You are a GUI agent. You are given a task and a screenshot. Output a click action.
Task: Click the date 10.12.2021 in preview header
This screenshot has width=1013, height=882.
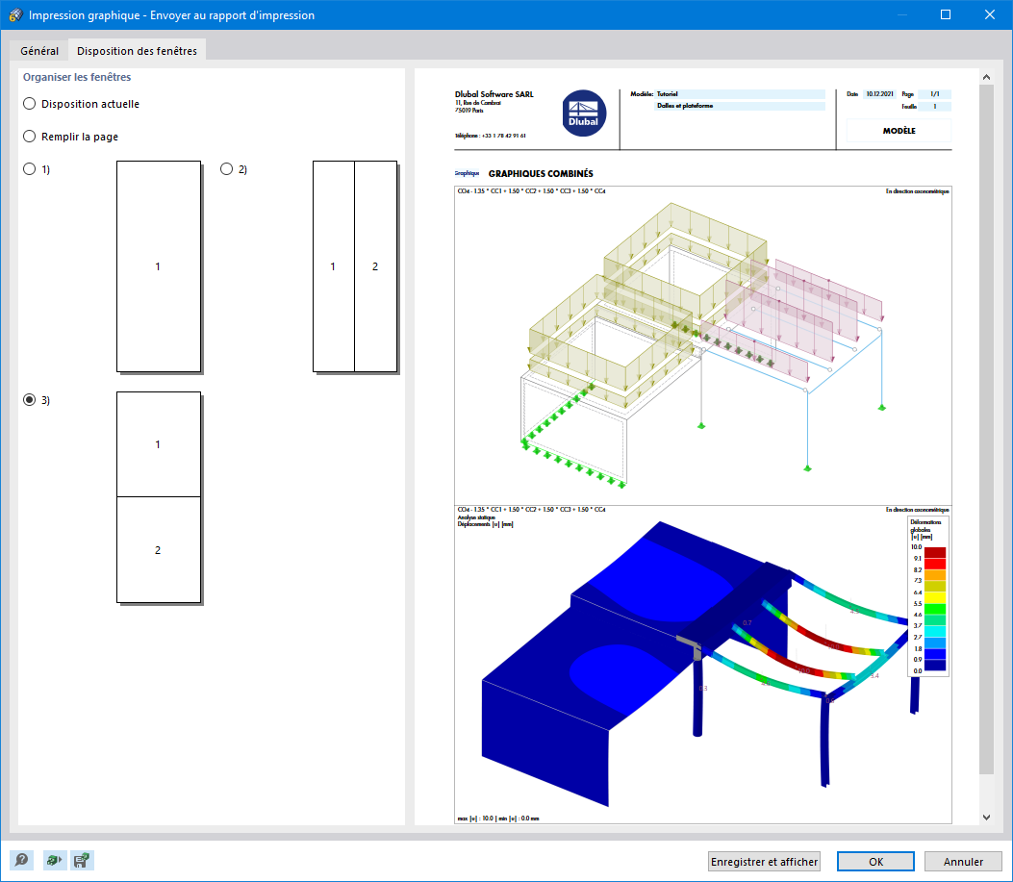[x=880, y=94]
